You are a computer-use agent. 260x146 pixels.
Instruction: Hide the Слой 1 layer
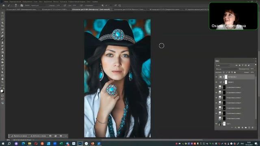coord(216,124)
